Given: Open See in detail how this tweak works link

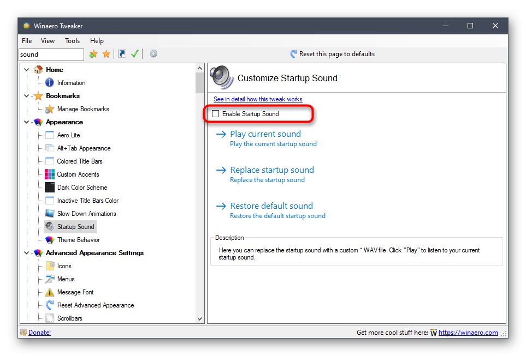Looking at the screenshot, I should point(258,99).
